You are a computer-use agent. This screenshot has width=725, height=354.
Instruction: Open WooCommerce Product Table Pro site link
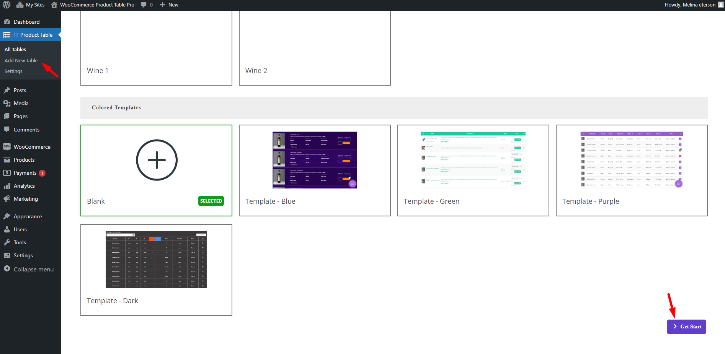tap(97, 5)
